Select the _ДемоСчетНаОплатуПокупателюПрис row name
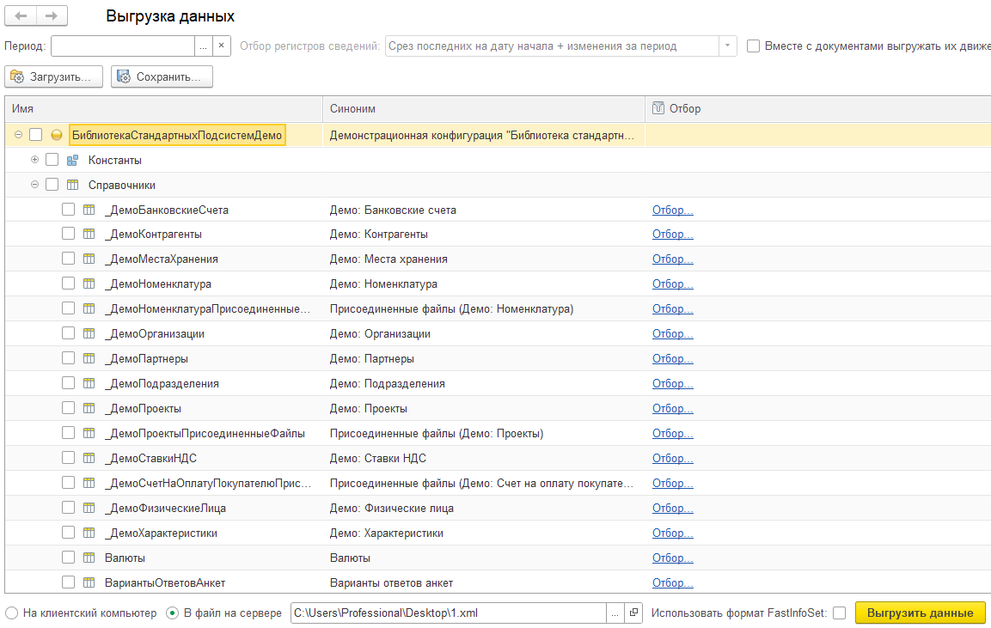The width and height of the screenshot is (991, 628). pos(208,484)
